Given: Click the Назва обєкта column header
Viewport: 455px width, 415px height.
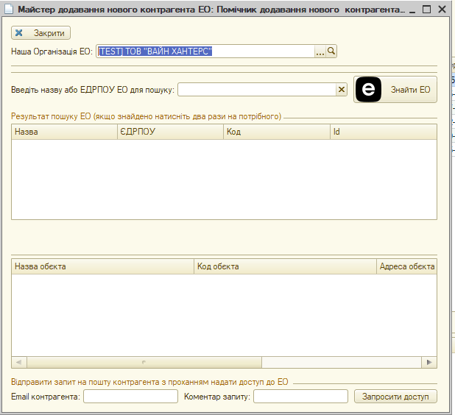Looking at the screenshot, I should tap(102, 266).
